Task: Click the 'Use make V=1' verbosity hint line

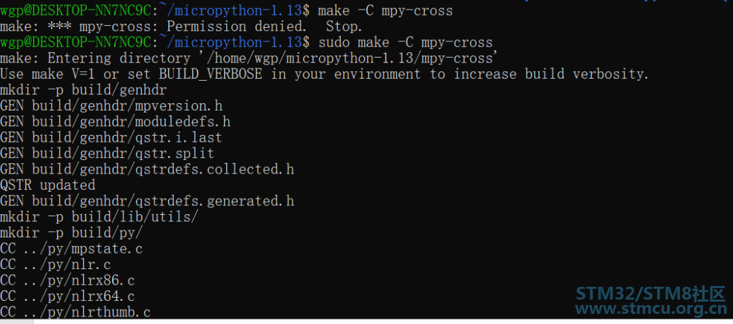Action: click(324, 75)
